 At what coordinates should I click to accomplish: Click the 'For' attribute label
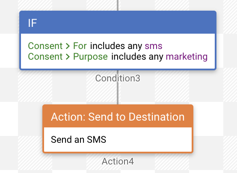[x=80, y=46]
